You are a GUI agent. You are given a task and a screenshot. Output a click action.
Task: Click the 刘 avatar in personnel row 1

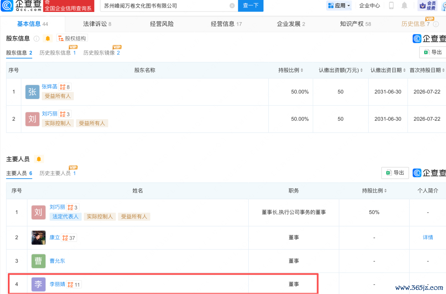tap(38, 212)
